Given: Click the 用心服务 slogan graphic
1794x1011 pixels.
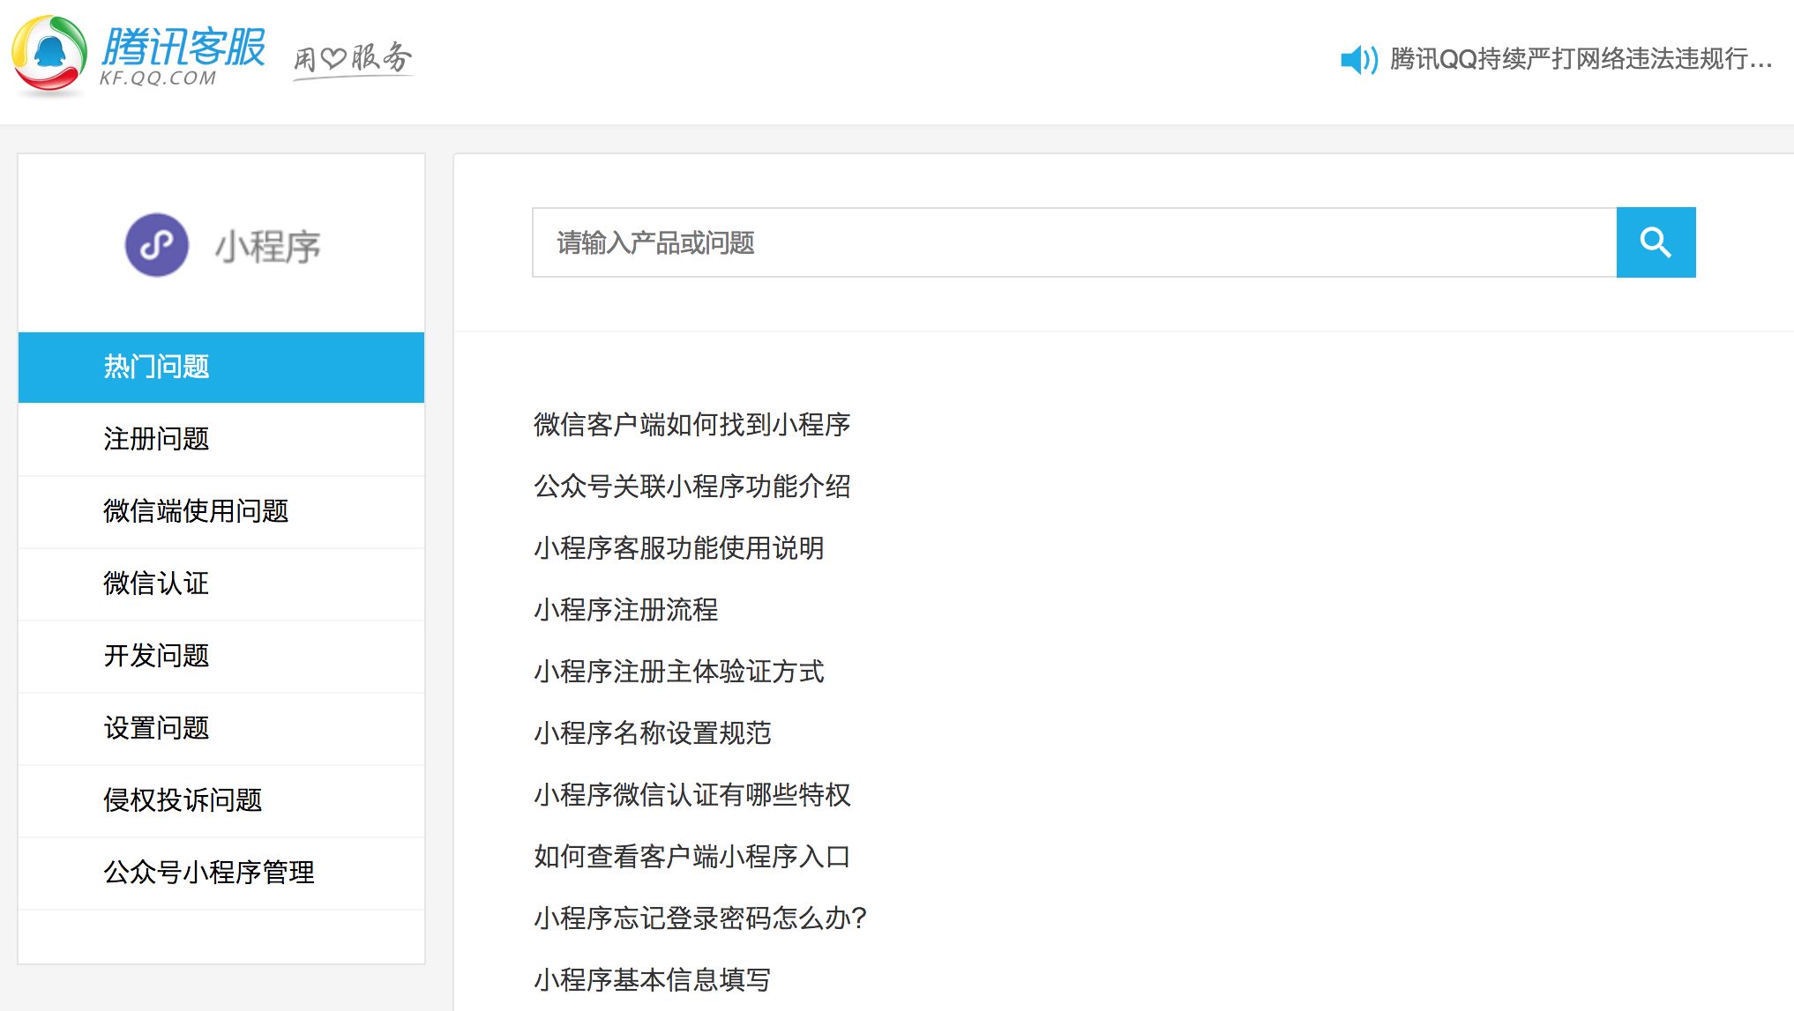Looking at the screenshot, I should coord(353,59).
